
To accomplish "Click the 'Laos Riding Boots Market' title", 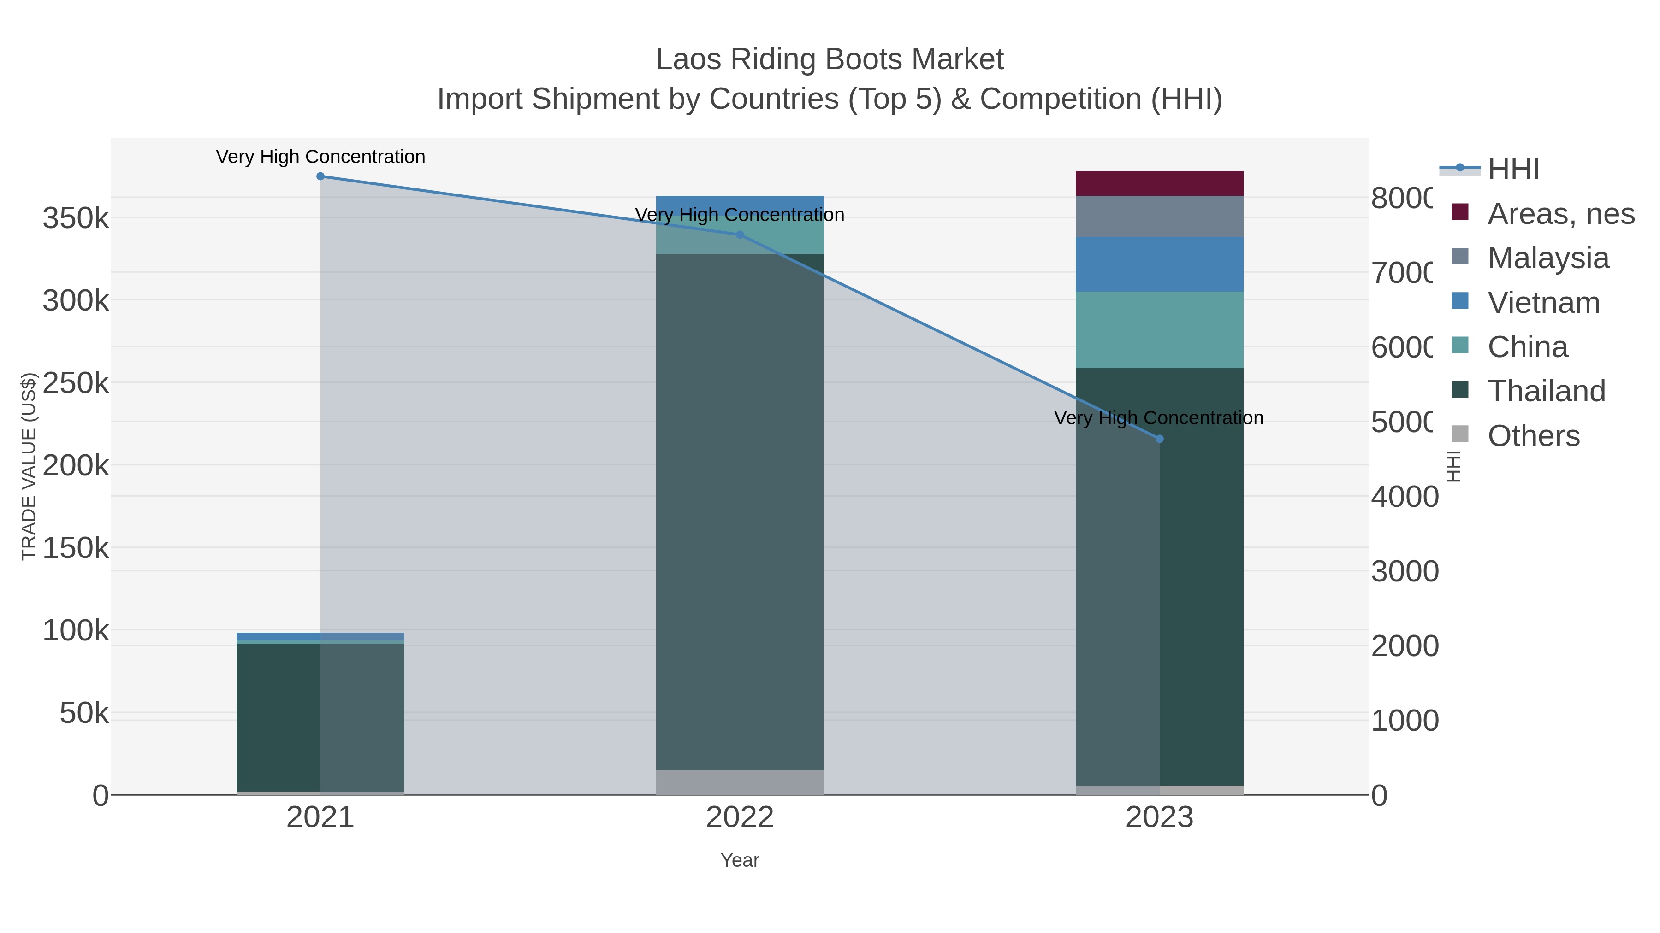I will point(830,59).
